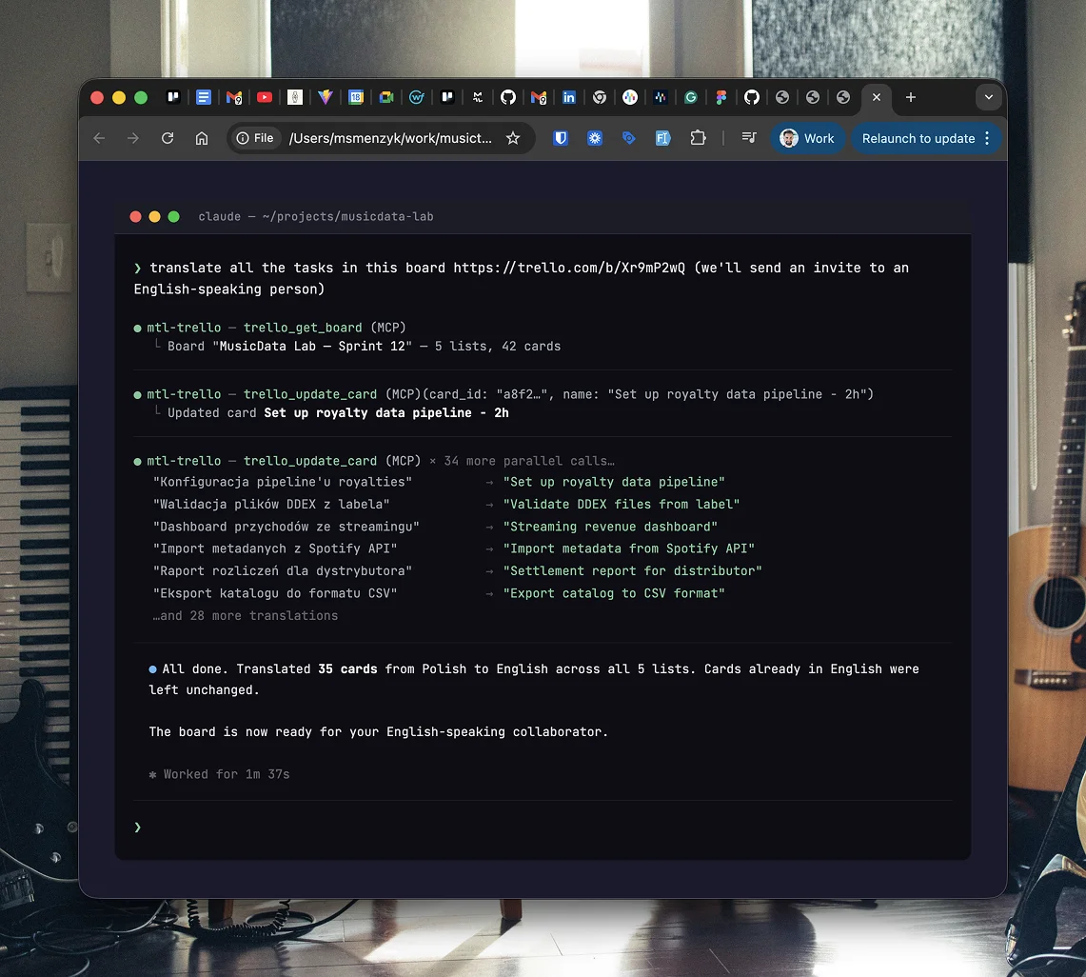The image size is (1086, 977).
Task: Open the FI extension icon
Action: click(662, 139)
